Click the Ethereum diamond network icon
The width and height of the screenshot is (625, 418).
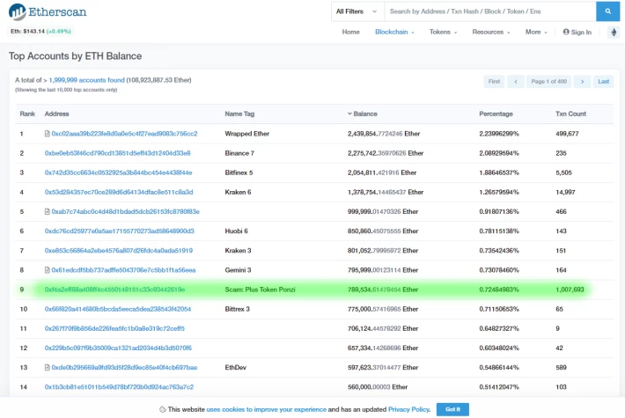(614, 33)
